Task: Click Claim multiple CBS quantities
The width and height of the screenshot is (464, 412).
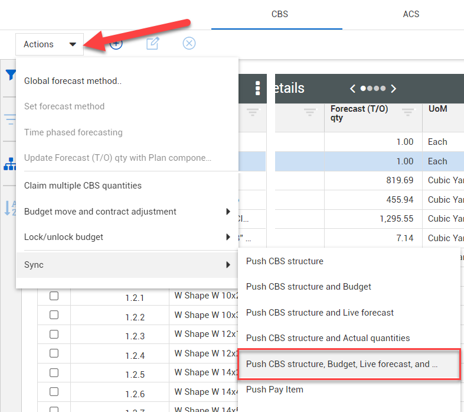Action: [x=83, y=186]
